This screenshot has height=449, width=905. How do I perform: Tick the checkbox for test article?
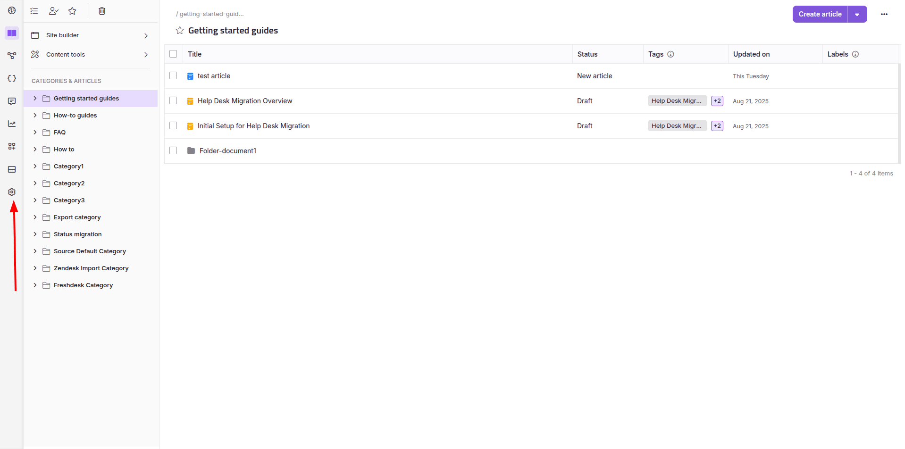[173, 75]
